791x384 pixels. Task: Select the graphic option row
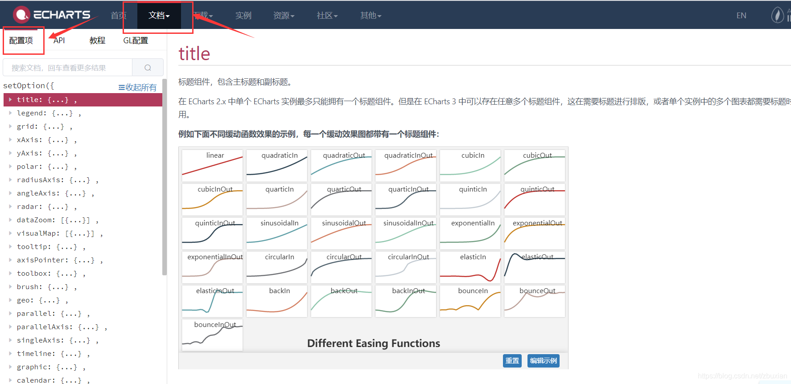coord(82,367)
